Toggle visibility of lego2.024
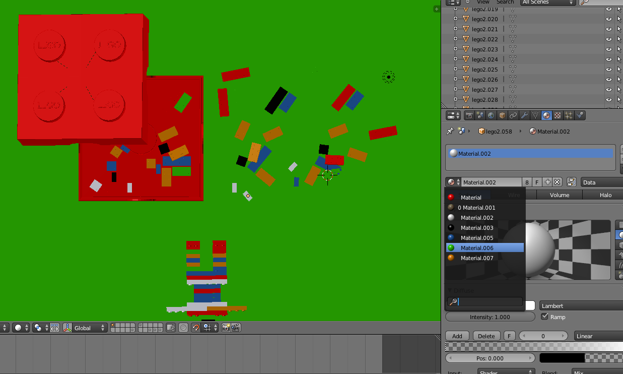 (608, 59)
